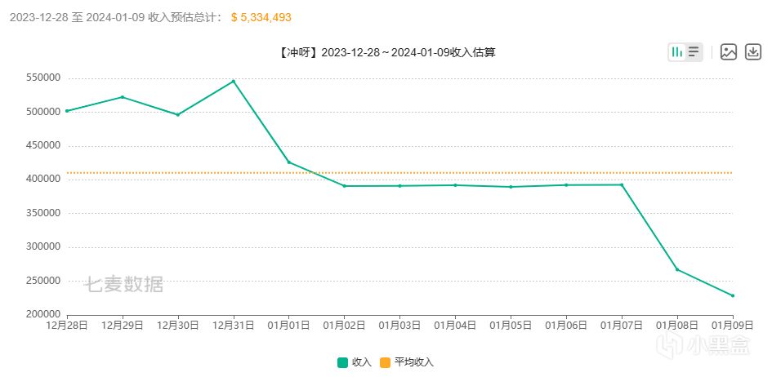The height and width of the screenshot is (377, 772).
Task: Select the 01月02日 revenue data point
Action: 345,186
